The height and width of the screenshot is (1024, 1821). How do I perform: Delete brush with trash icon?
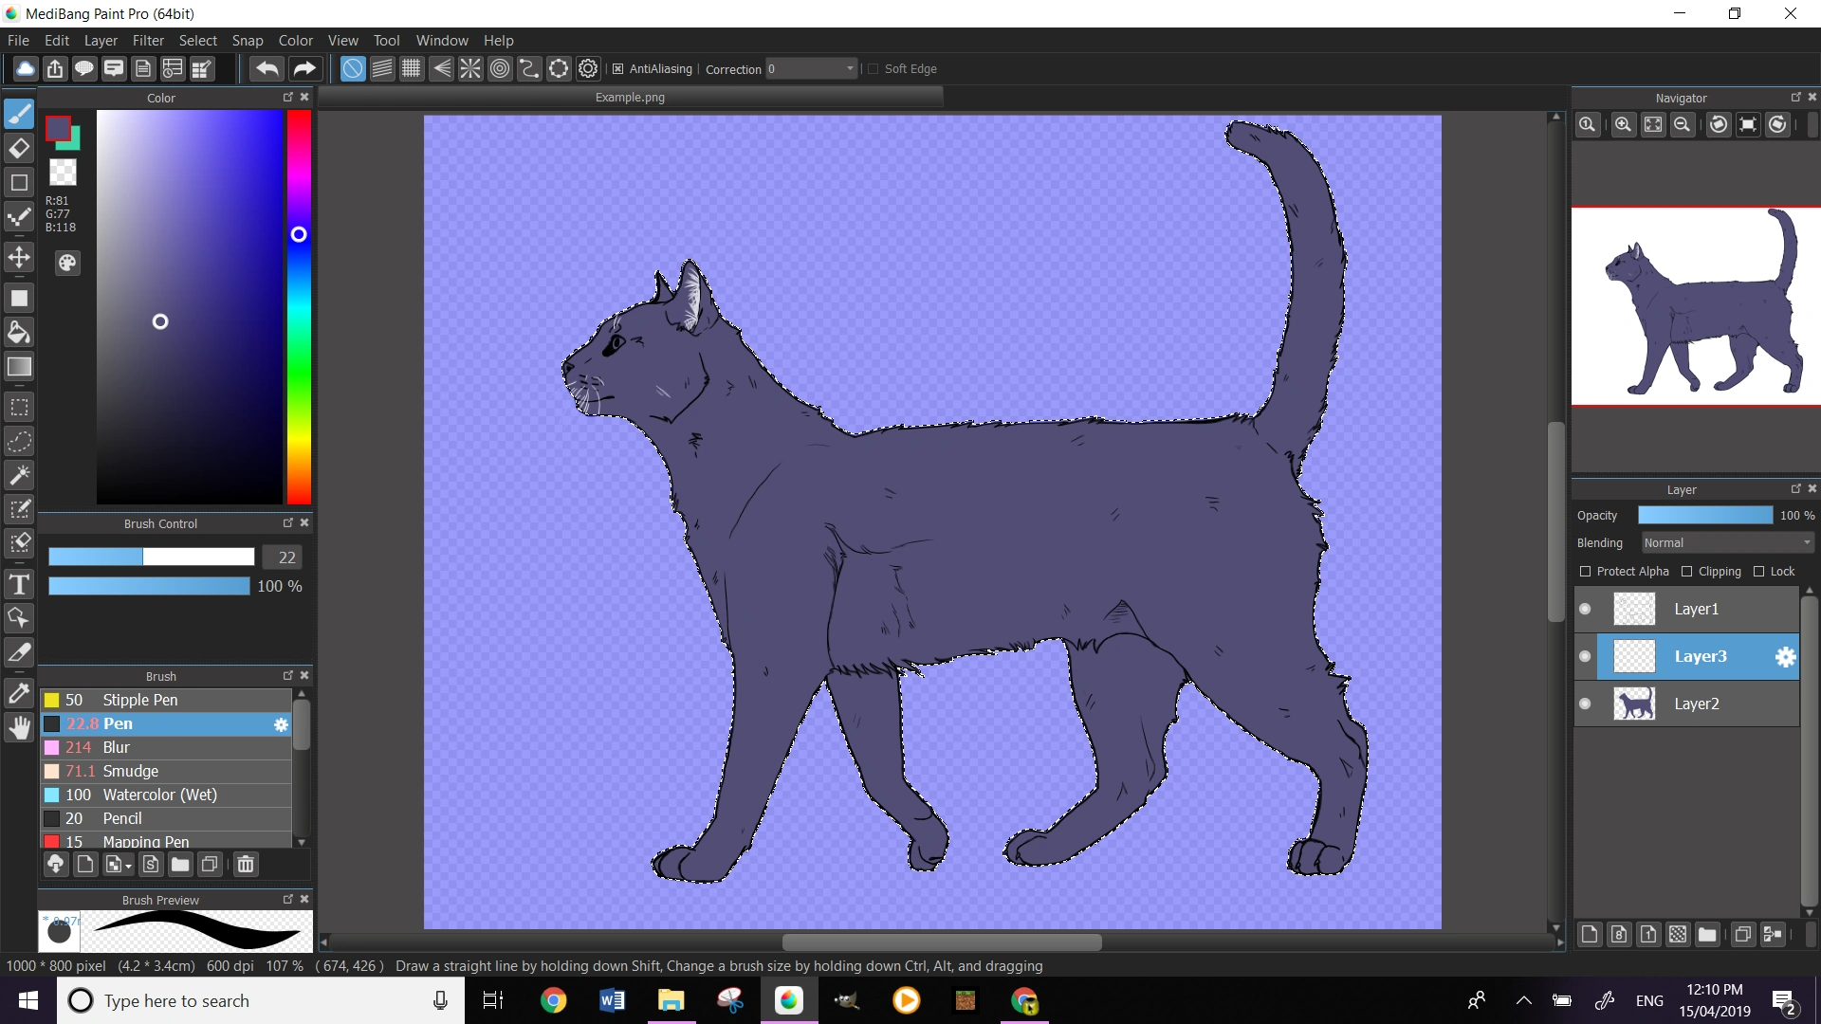pos(246,864)
